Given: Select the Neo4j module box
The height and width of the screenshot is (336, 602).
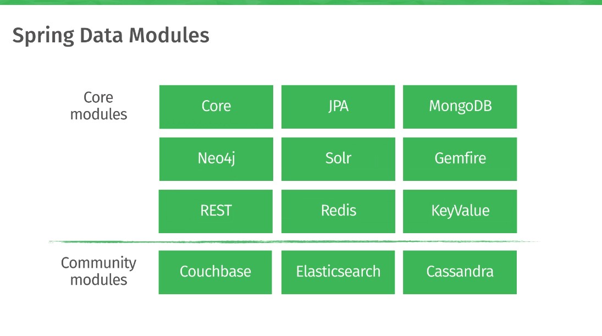Looking at the screenshot, I should pyautogui.click(x=216, y=159).
